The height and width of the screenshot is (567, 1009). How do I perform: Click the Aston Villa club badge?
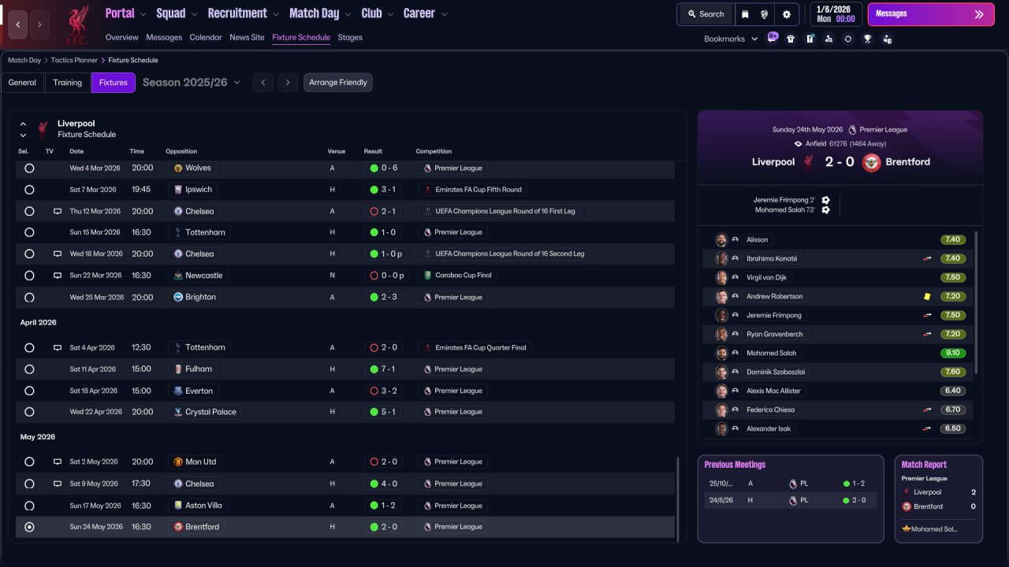point(178,506)
